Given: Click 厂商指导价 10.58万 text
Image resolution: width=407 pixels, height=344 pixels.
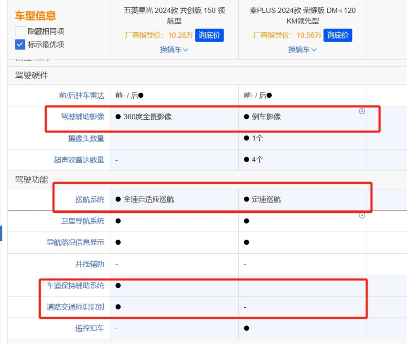Looking at the screenshot, I should pyautogui.click(x=287, y=35).
